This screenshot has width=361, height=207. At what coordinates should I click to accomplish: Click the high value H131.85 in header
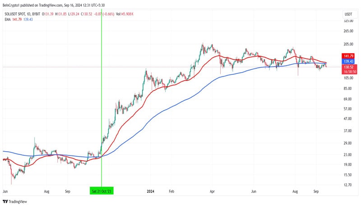click(61, 14)
